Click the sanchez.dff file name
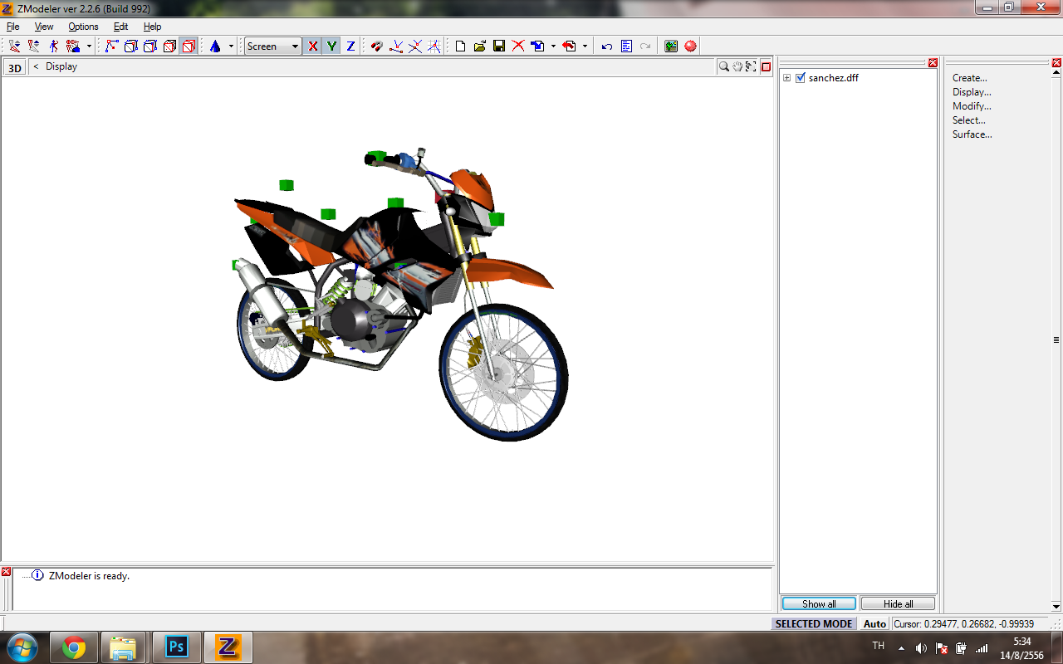Image resolution: width=1063 pixels, height=664 pixels. [834, 78]
